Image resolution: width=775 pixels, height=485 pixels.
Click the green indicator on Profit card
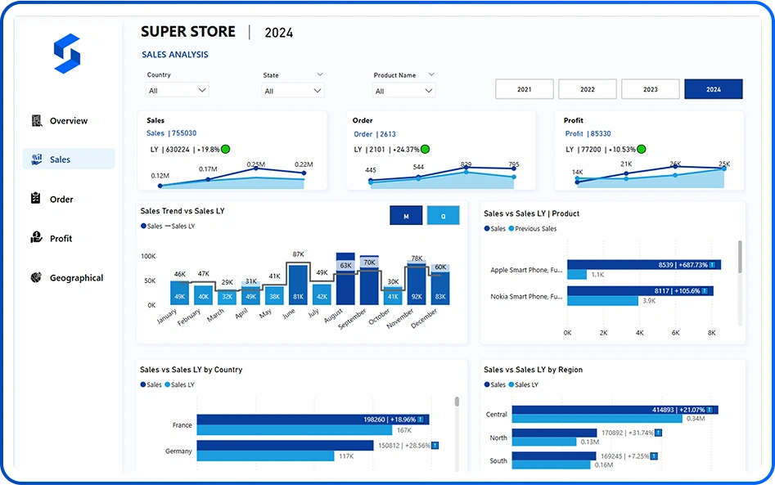[642, 150]
